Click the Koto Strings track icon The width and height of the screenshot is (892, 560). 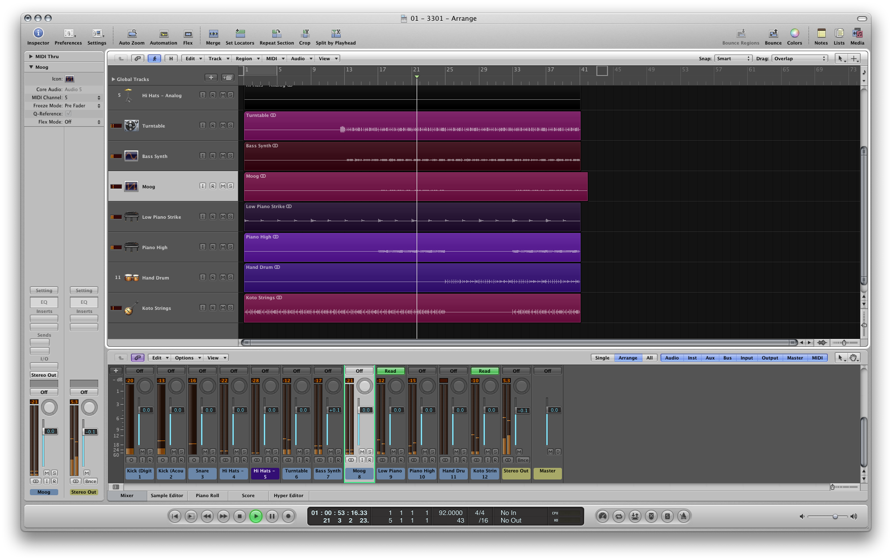coord(131,308)
